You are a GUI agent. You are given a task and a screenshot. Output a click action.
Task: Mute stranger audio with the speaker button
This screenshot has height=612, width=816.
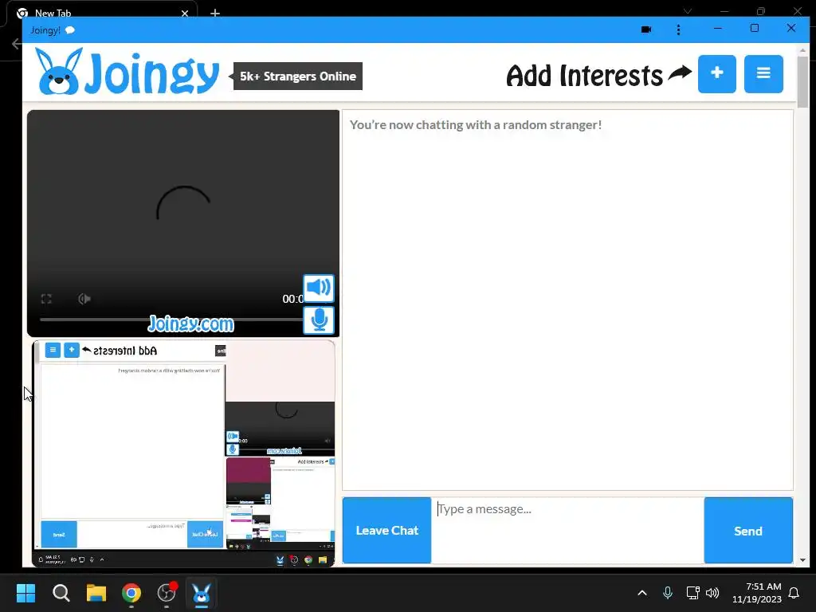pyautogui.click(x=319, y=288)
